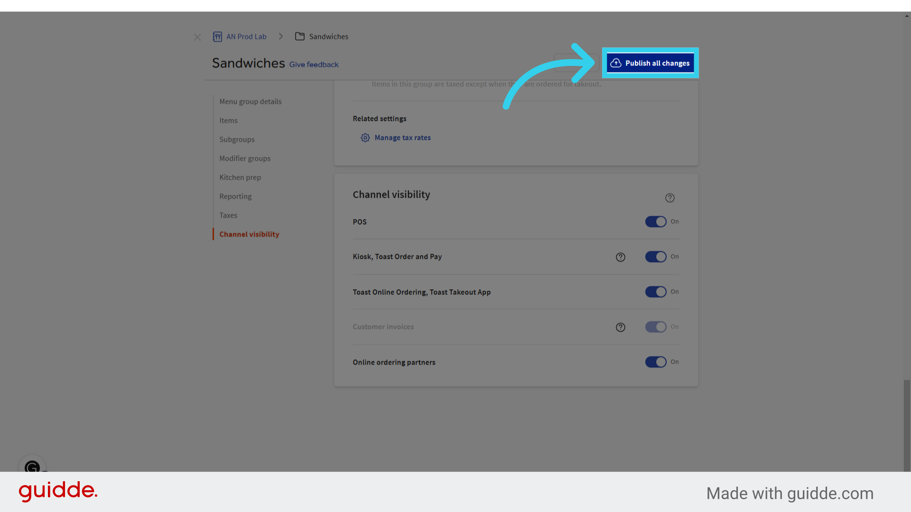Go to Menu group details section
Viewport: 911px width, 512px height.
click(251, 101)
